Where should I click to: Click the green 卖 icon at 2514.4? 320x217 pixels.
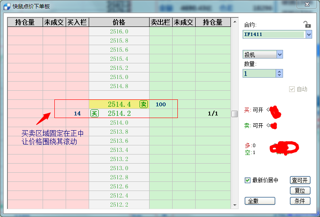pyautogui.click(x=143, y=104)
